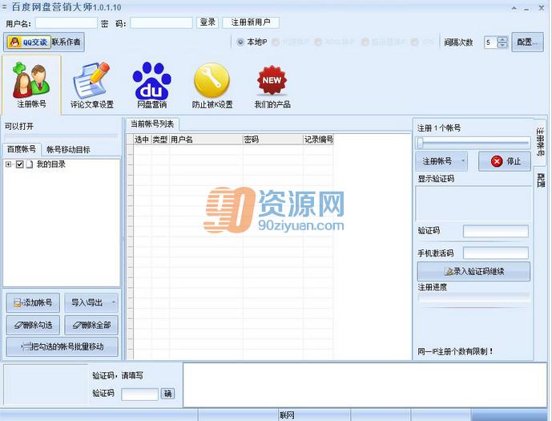Click the red X 停止 button
Screen dimensions: 552x421
(x=505, y=161)
